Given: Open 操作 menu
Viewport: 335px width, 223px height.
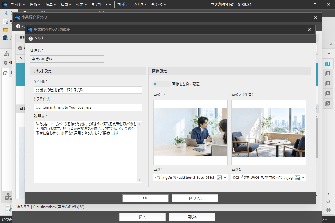Looking at the screenshot, I should click(x=35, y=5).
